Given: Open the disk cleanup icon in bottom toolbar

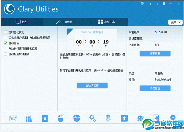Looking at the screenshot, I should tap(13, 118).
